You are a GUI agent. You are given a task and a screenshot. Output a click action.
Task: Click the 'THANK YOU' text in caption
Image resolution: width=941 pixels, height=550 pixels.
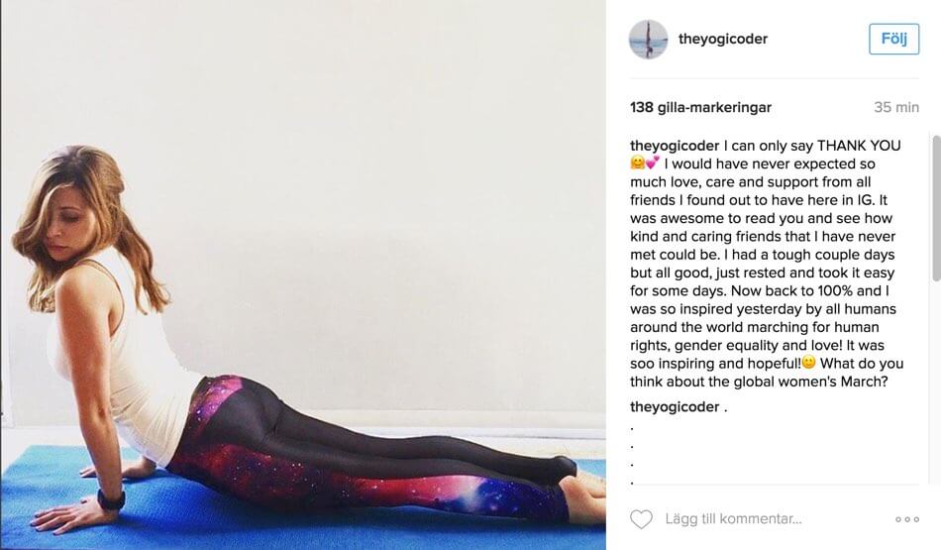click(859, 146)
